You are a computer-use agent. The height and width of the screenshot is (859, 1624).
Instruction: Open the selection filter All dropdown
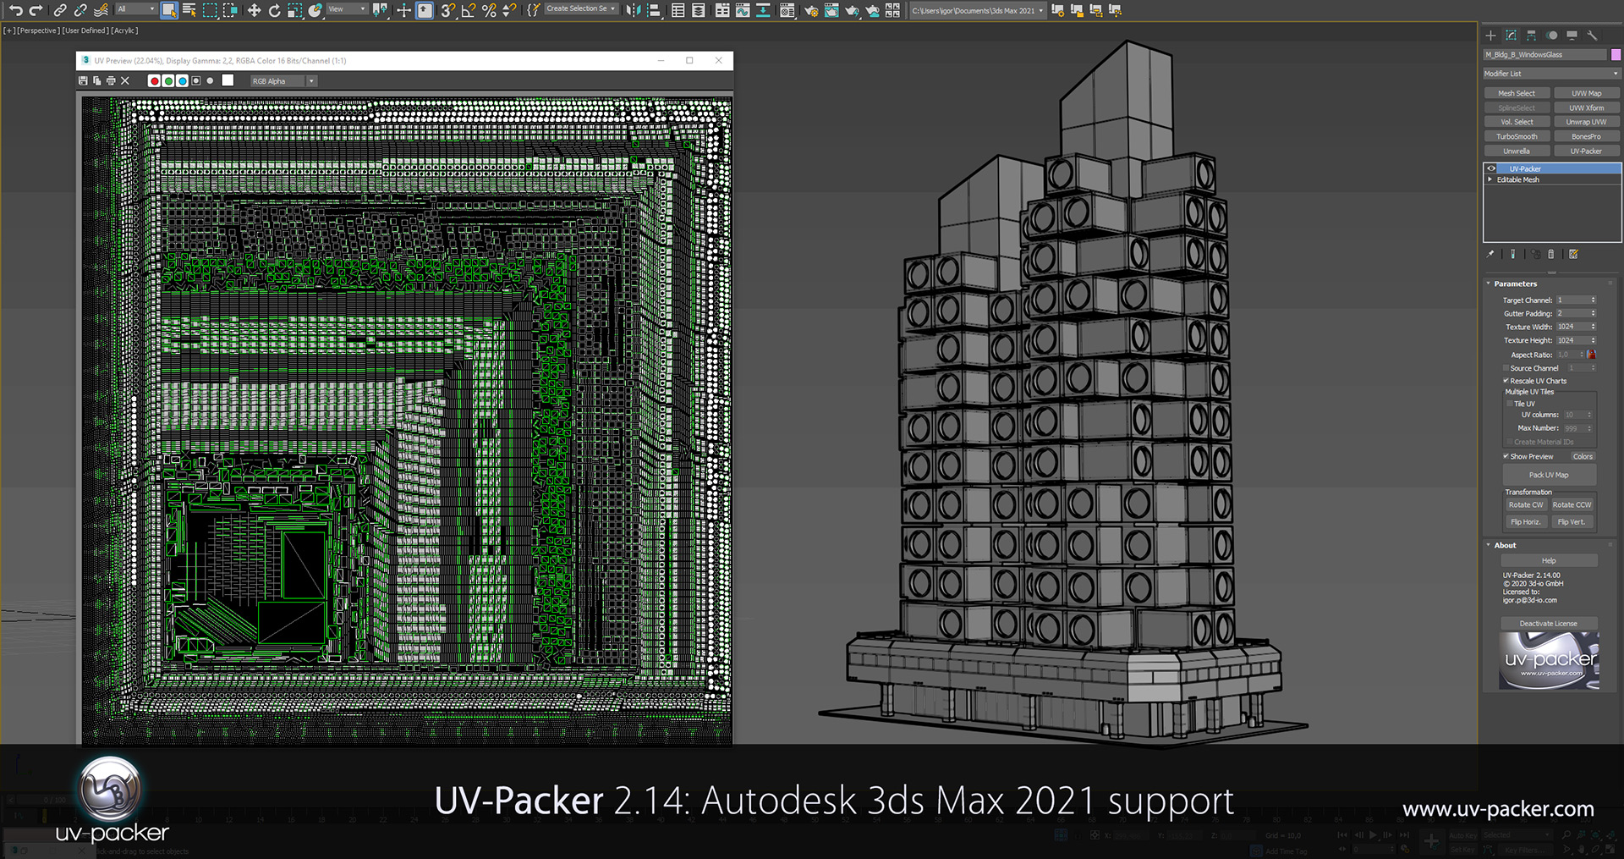pyautogui.click(x=136, y=9)
